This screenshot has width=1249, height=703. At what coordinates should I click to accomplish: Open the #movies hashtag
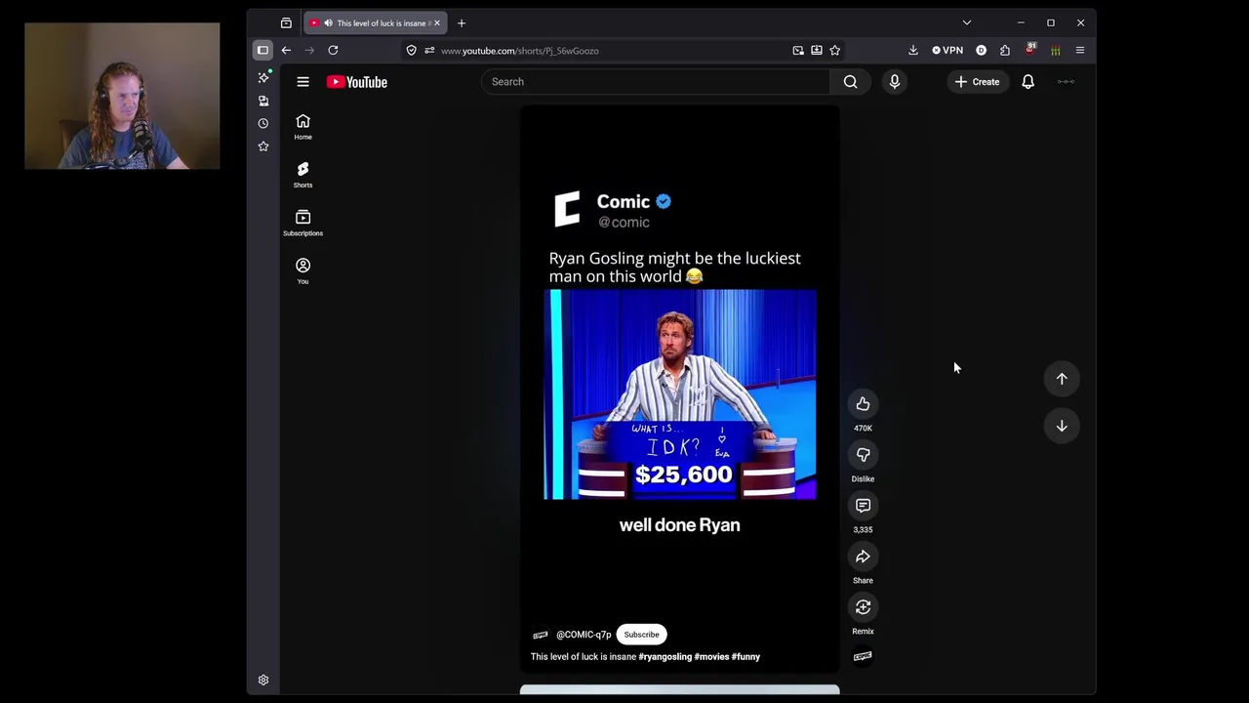click(x=711, y=657)
